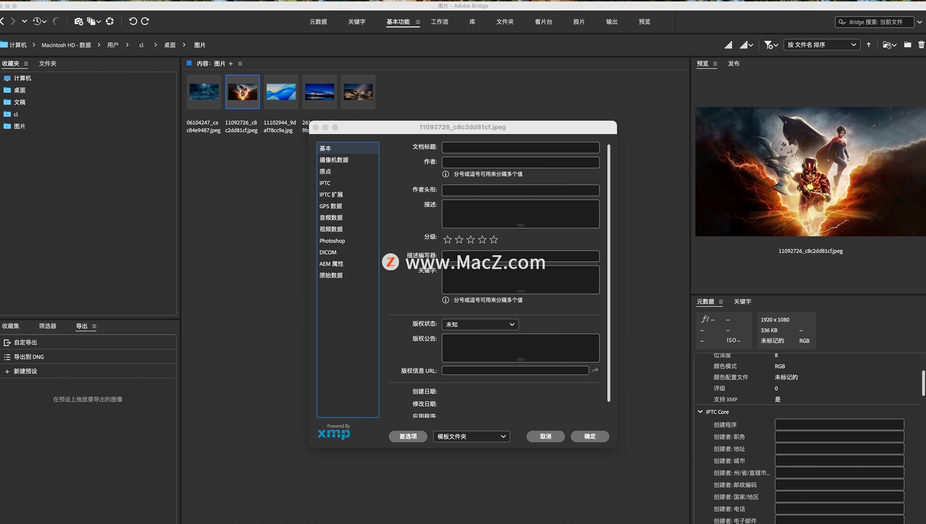Open the workspace menu icon beside 基本功能

(418, 22)
